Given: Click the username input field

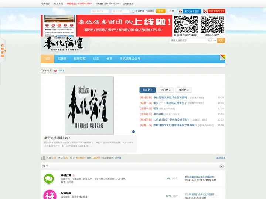Looking at the screenshot, I should pyautogui.click(x=100, y=11).
